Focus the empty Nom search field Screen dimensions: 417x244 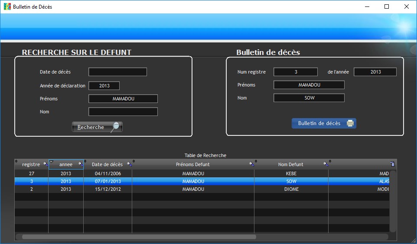(123, 112)
